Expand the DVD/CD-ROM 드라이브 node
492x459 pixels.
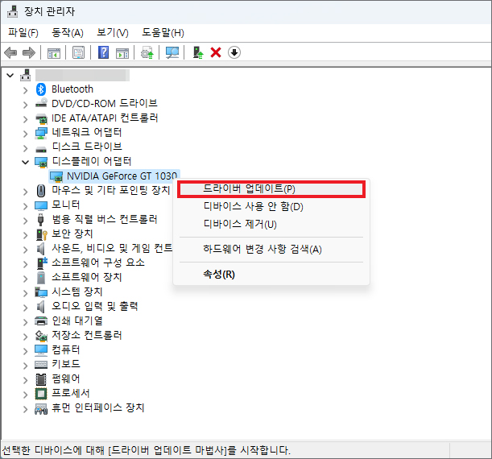26,105
